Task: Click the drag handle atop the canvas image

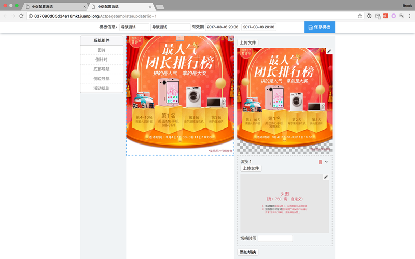Action: pos(180,38)
